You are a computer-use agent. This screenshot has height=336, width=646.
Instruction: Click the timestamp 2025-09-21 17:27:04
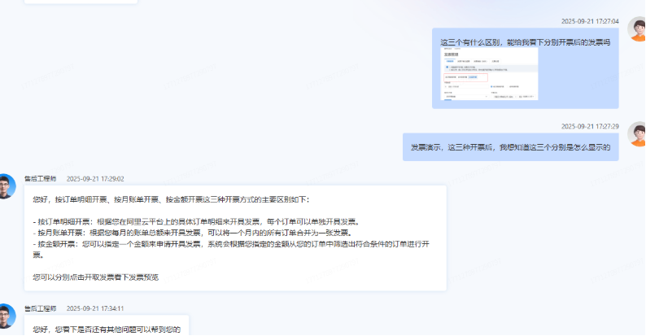coord(590,22)
